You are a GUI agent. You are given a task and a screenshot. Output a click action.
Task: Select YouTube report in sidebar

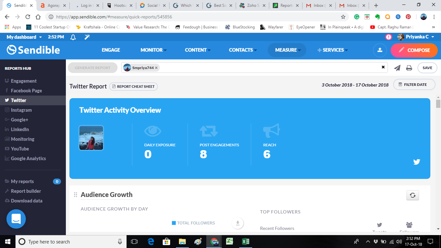[20, 149]
